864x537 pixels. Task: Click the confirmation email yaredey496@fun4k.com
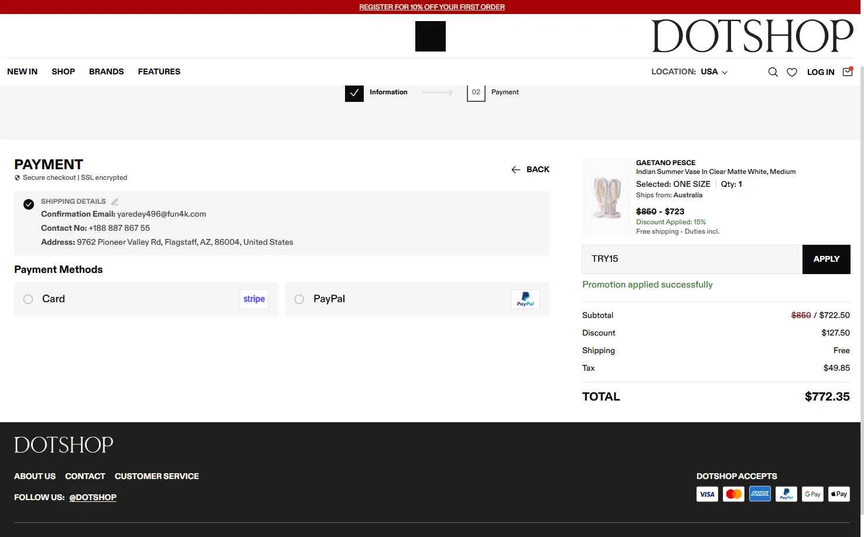(162, 214)
